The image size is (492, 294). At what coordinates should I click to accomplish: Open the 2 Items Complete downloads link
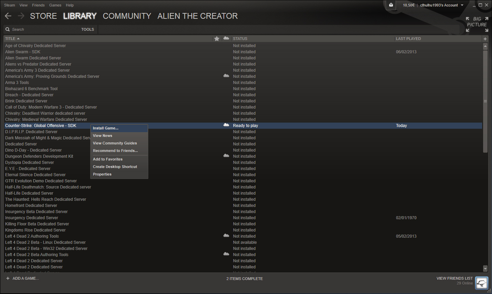pos(245,279)
